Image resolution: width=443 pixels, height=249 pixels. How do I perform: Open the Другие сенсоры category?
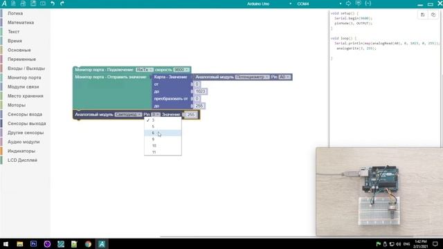coord(26,133)
